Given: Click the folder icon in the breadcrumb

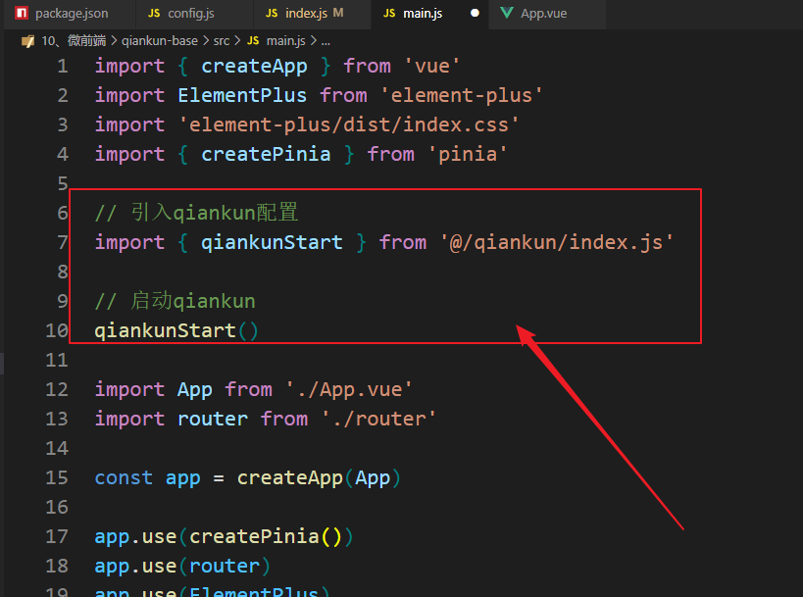Looking at the screenshot, I should [x=26, y=41].
